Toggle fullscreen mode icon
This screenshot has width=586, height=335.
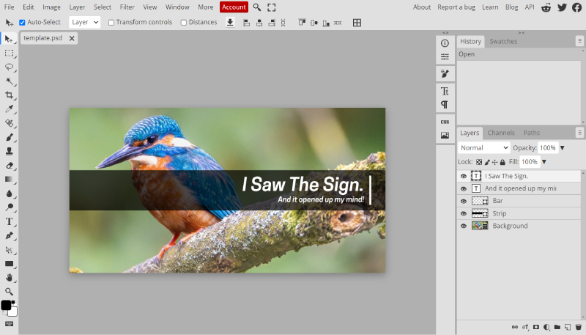coord(272,7)
